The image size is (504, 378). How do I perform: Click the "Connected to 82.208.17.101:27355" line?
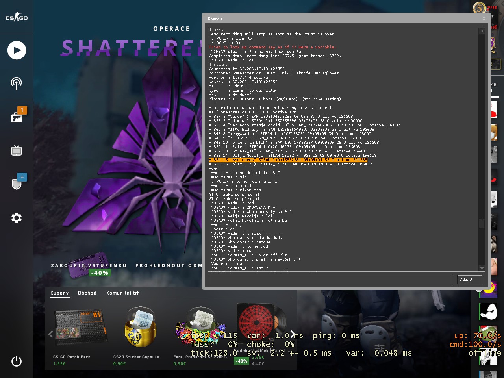pyautogui.click(x=246, y=69)
